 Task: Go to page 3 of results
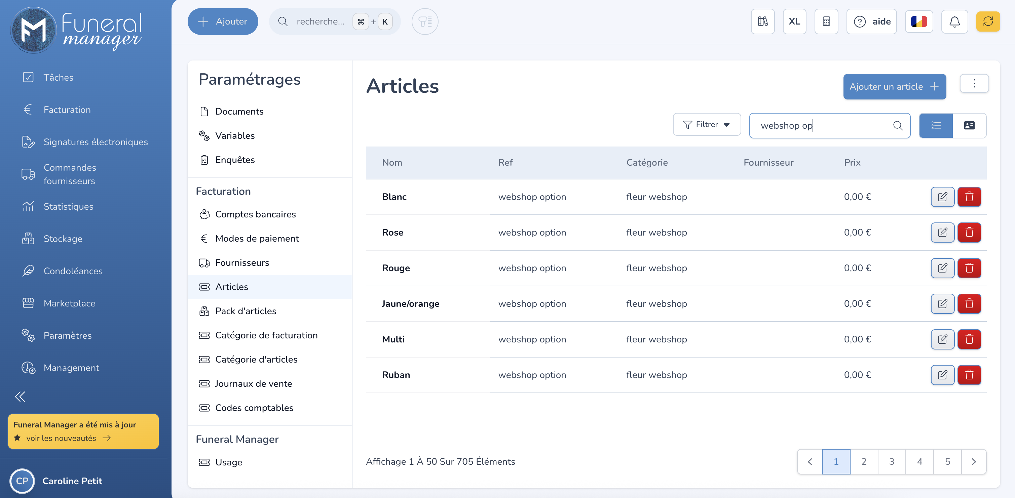point(891,461)
